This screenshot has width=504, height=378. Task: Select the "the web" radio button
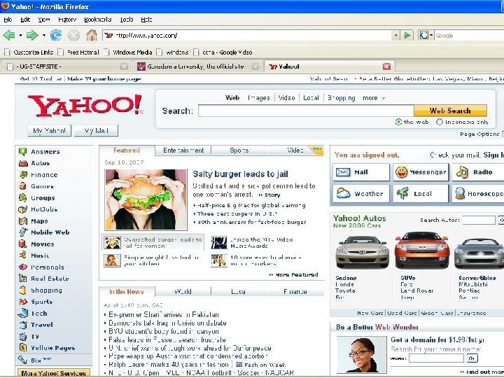tap(398, 122)
